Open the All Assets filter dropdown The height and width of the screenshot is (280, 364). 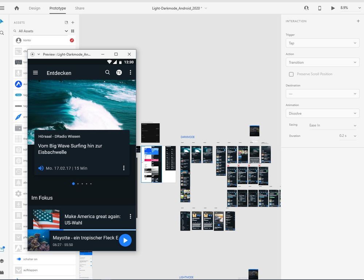(66, 31)
